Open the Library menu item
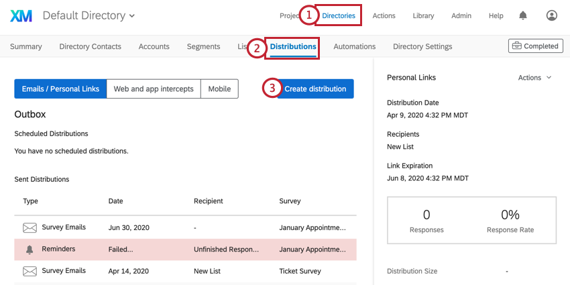The width and height of the screenshot is (570, 285). (x=423, y=15)
